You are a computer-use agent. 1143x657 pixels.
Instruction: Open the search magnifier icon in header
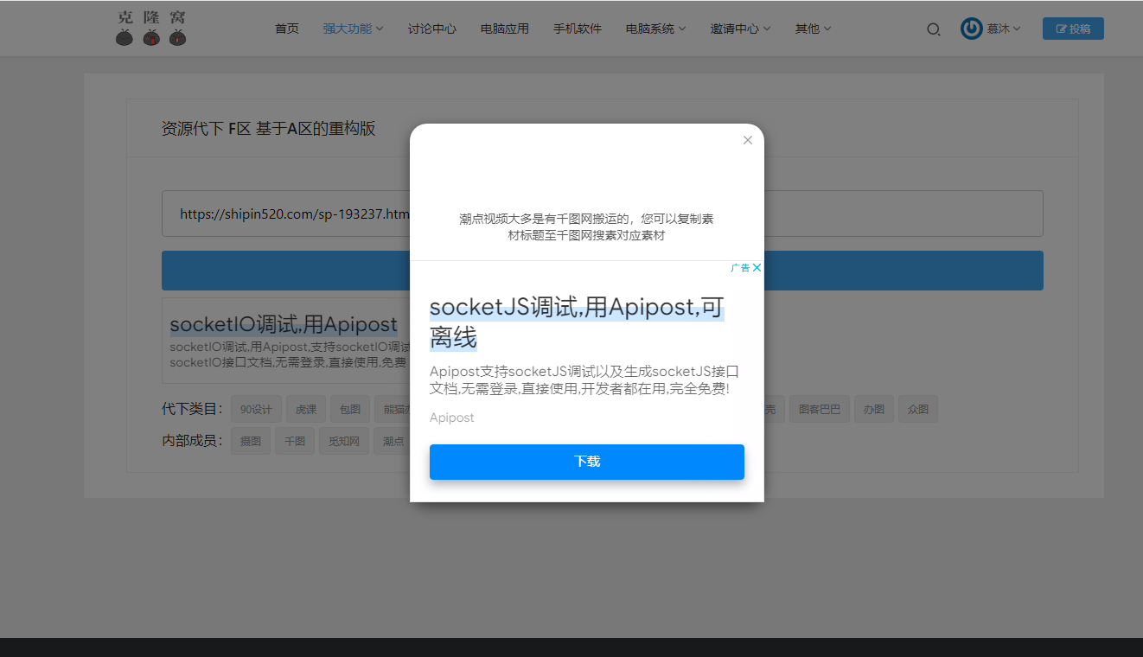pyautogui.click(x=933, y=29)
